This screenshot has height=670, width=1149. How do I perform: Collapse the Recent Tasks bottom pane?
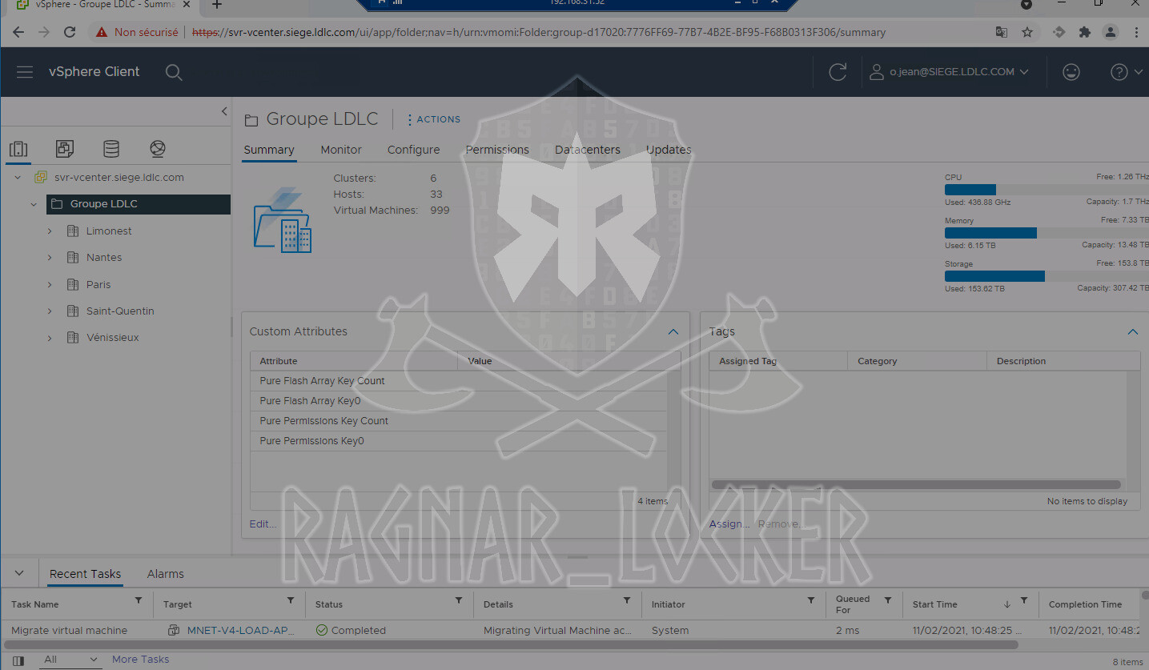pos(20,573)
